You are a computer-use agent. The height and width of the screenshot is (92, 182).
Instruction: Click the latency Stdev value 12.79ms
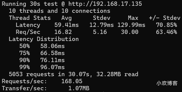click(x=102, y=25)
